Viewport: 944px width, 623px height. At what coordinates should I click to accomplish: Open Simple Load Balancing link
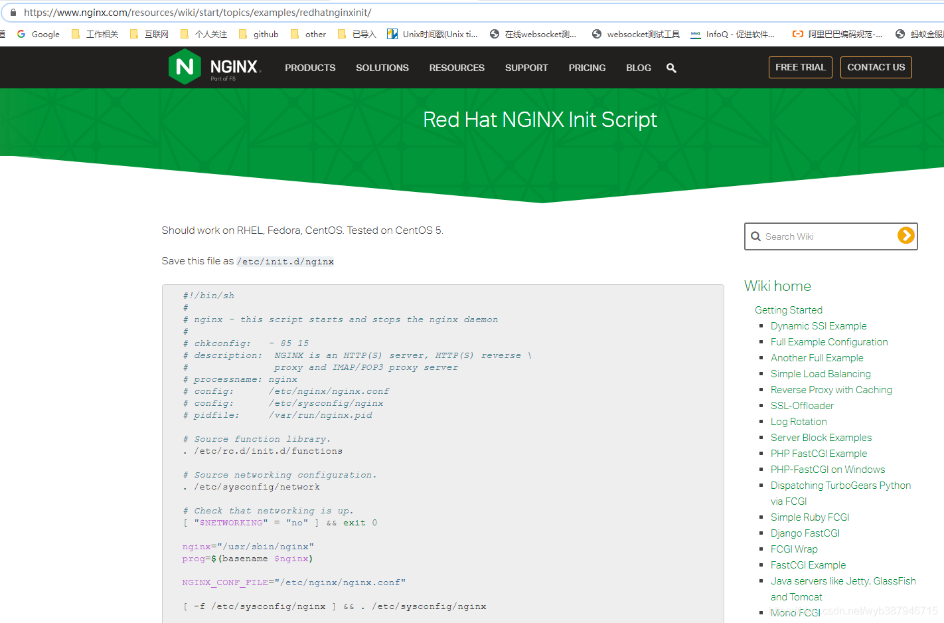821,374
